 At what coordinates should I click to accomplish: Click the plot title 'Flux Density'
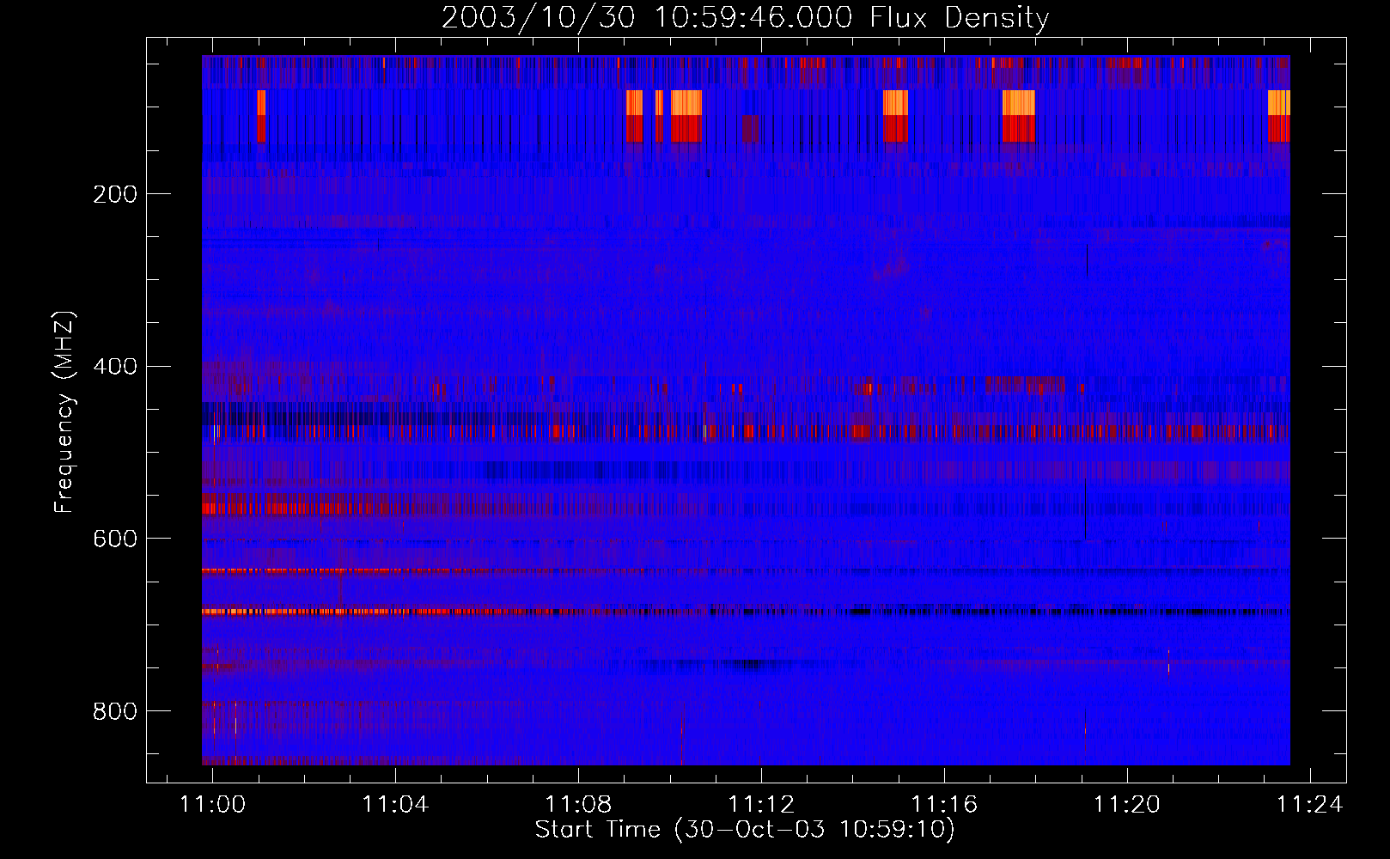tap(959, 18)
